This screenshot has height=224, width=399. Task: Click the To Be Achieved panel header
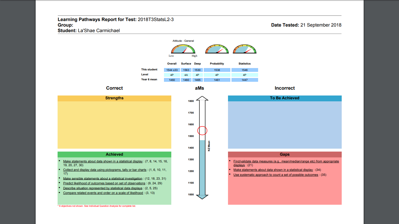click(x=285, y=98)
